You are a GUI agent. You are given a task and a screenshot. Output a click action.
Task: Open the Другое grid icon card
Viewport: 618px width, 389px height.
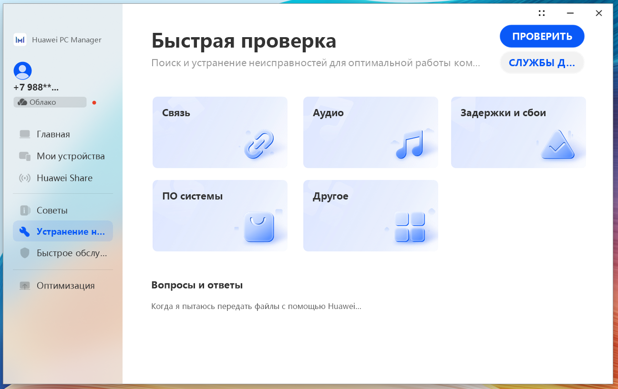[371, 216]
